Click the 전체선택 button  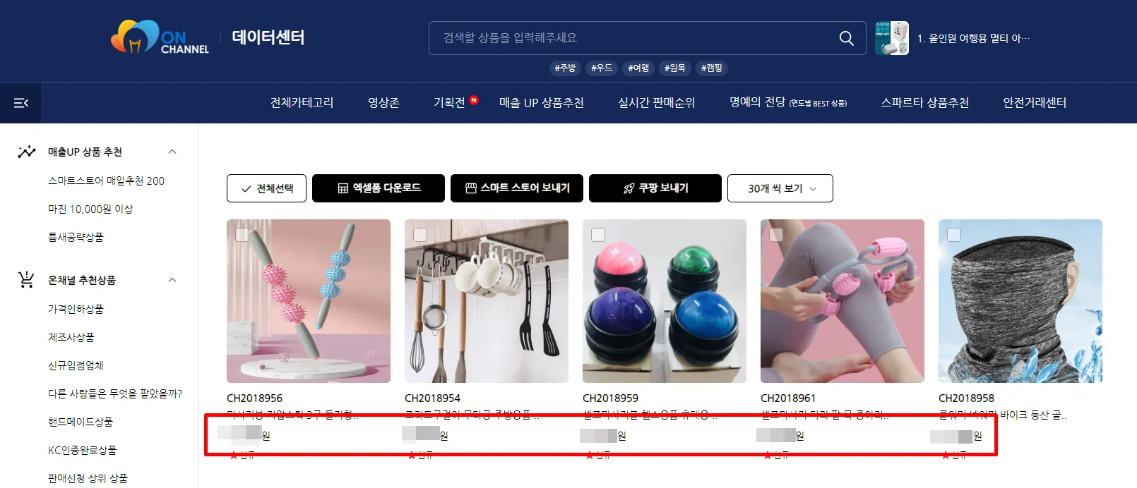coord(266,188)
